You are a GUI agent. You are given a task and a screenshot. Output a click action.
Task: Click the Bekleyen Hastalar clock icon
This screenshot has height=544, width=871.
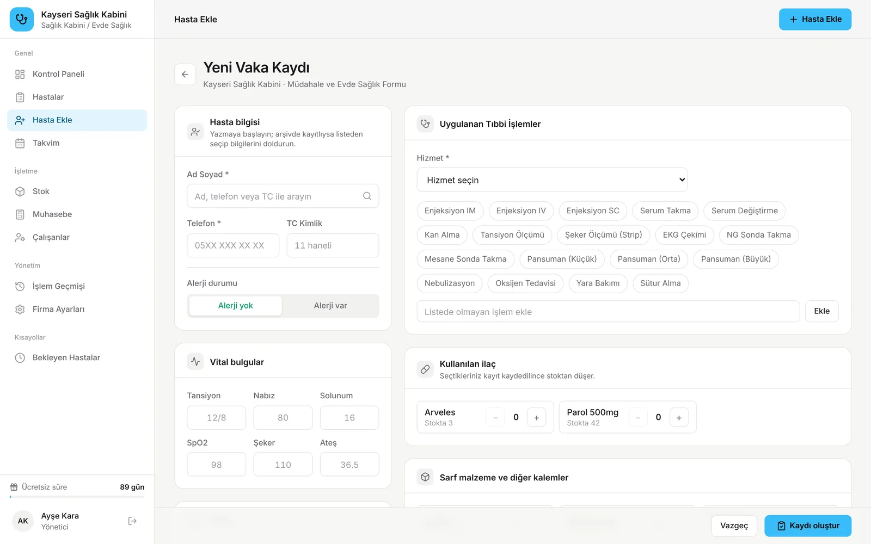coord(20,357)
